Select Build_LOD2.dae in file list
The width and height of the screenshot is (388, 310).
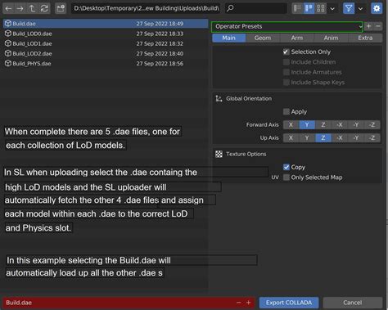[106, 53]
